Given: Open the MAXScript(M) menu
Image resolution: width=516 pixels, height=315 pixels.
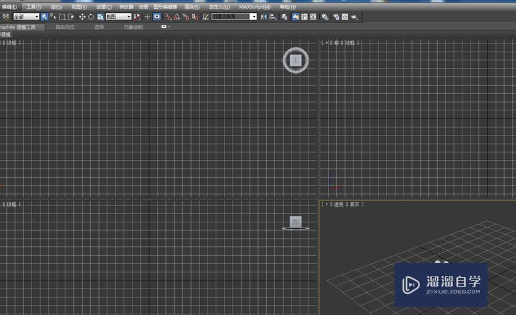Looking at the screenshot, I should 254,7.
